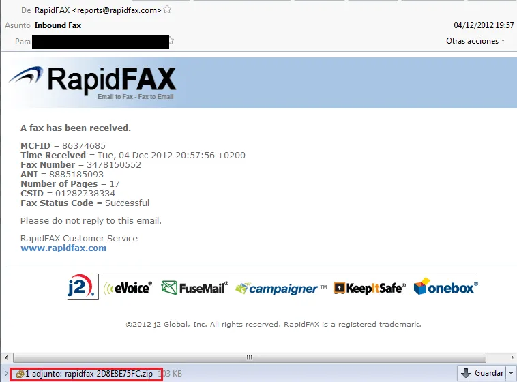Click the onebox logo
517x382 pixels.
coord(446,286)
